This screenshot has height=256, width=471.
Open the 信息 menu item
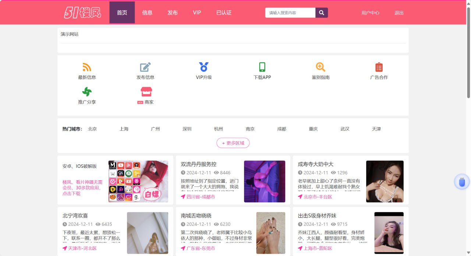[x=147, y=13]
